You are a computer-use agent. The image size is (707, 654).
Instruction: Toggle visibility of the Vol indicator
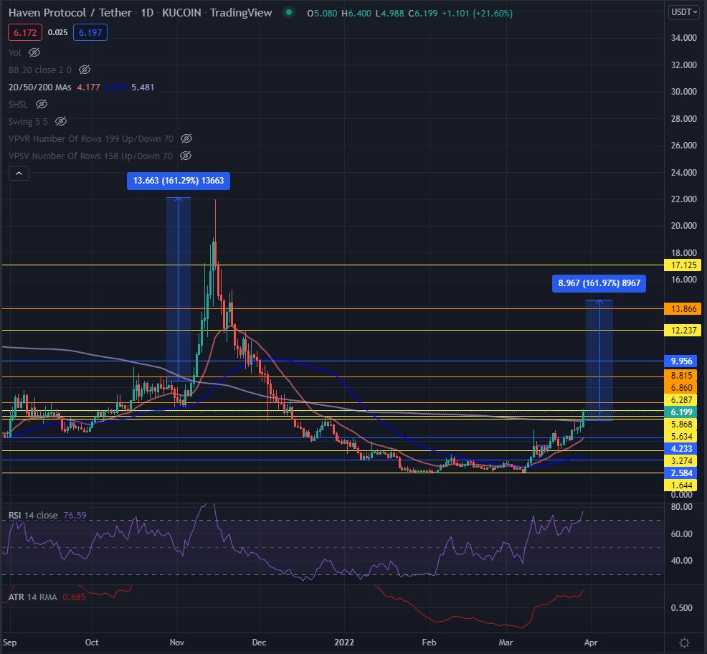pyautogui.click(x=34, y=52)
